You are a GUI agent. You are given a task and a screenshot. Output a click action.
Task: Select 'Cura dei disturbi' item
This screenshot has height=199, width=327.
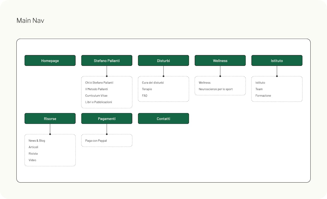153,82
